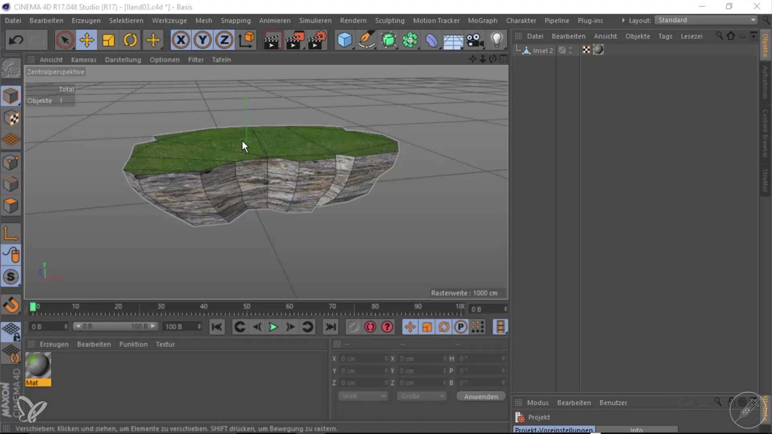Click Insel 2 texture tag sphere
Image resolution: width=772 pixels, height=434 pixels.
click(x=598, y=50)
